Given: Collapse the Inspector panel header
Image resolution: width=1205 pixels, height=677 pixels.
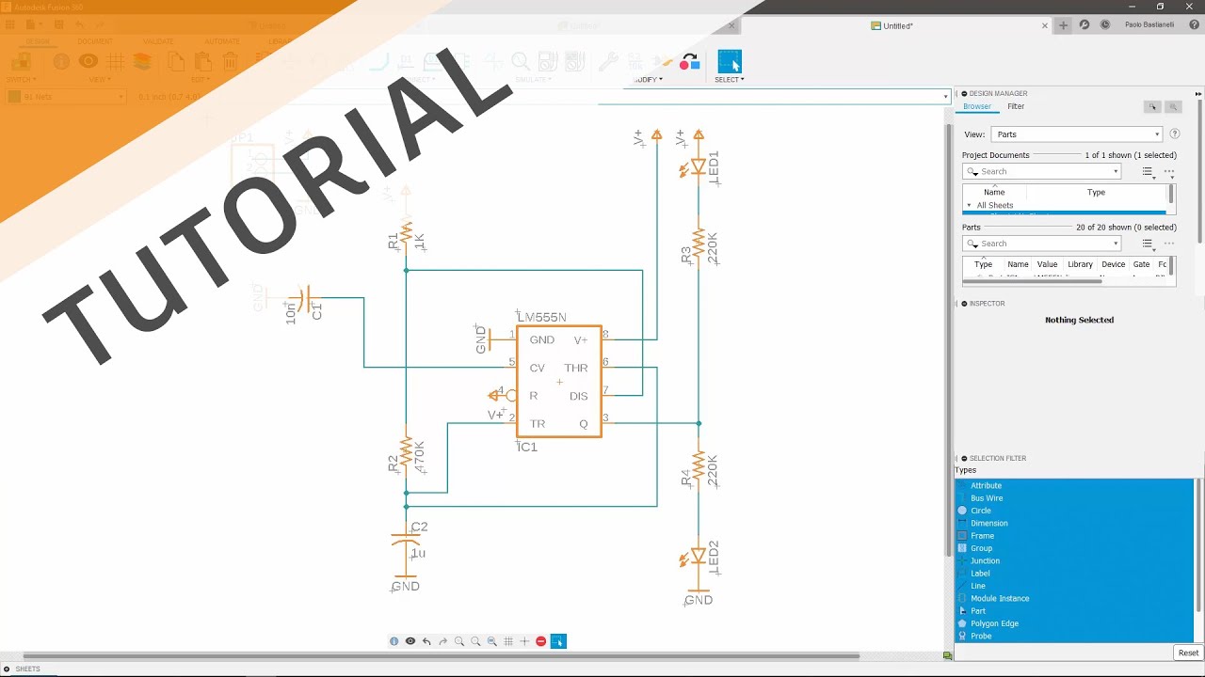Looking at the screenshot, I should 964,304.
